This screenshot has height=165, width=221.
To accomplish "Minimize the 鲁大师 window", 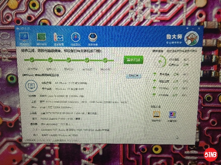I will click(x=193, y=29).
